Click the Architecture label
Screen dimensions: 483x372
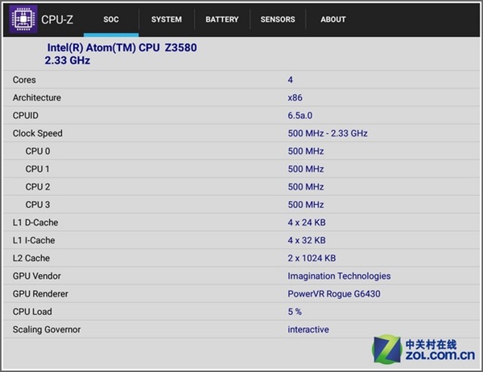tap(37, 98)
